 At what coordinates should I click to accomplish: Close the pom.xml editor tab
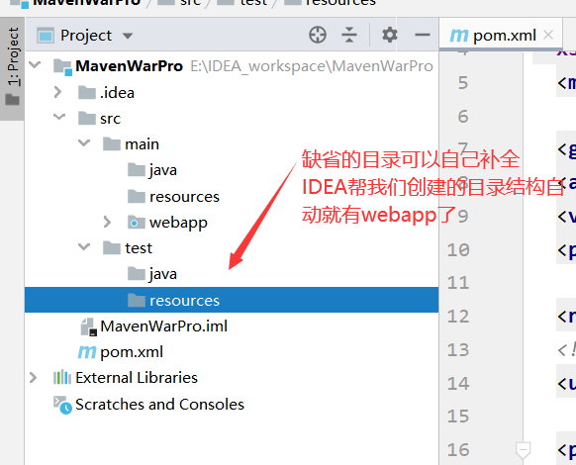pos(548,36)
